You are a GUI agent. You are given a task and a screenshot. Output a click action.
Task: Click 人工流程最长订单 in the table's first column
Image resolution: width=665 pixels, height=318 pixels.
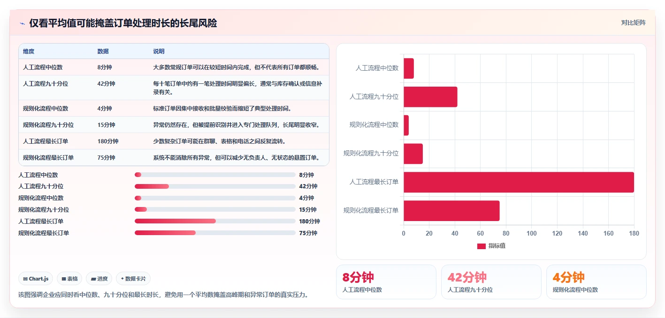46,141
